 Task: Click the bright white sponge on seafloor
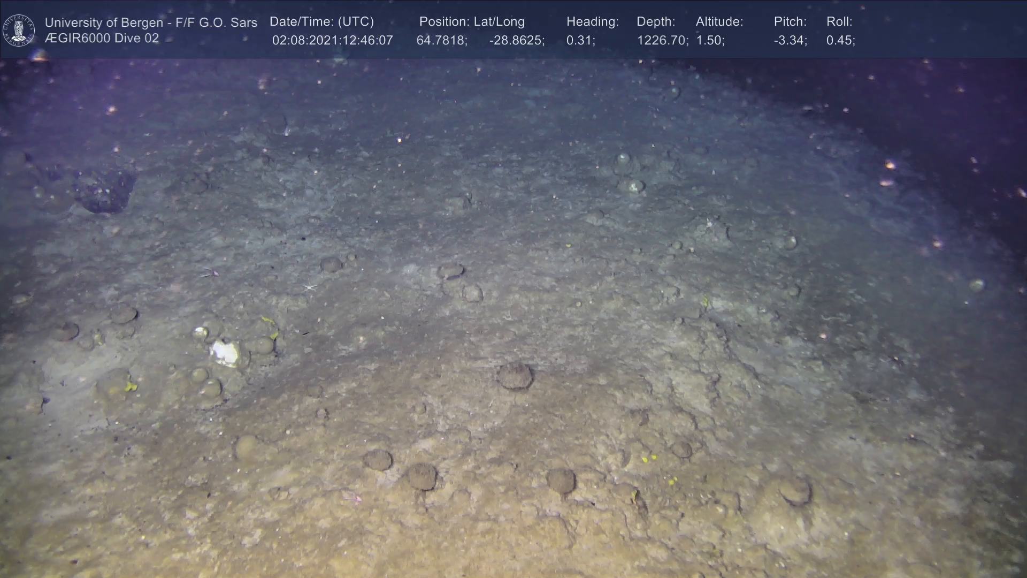click(x=225, y=354)
